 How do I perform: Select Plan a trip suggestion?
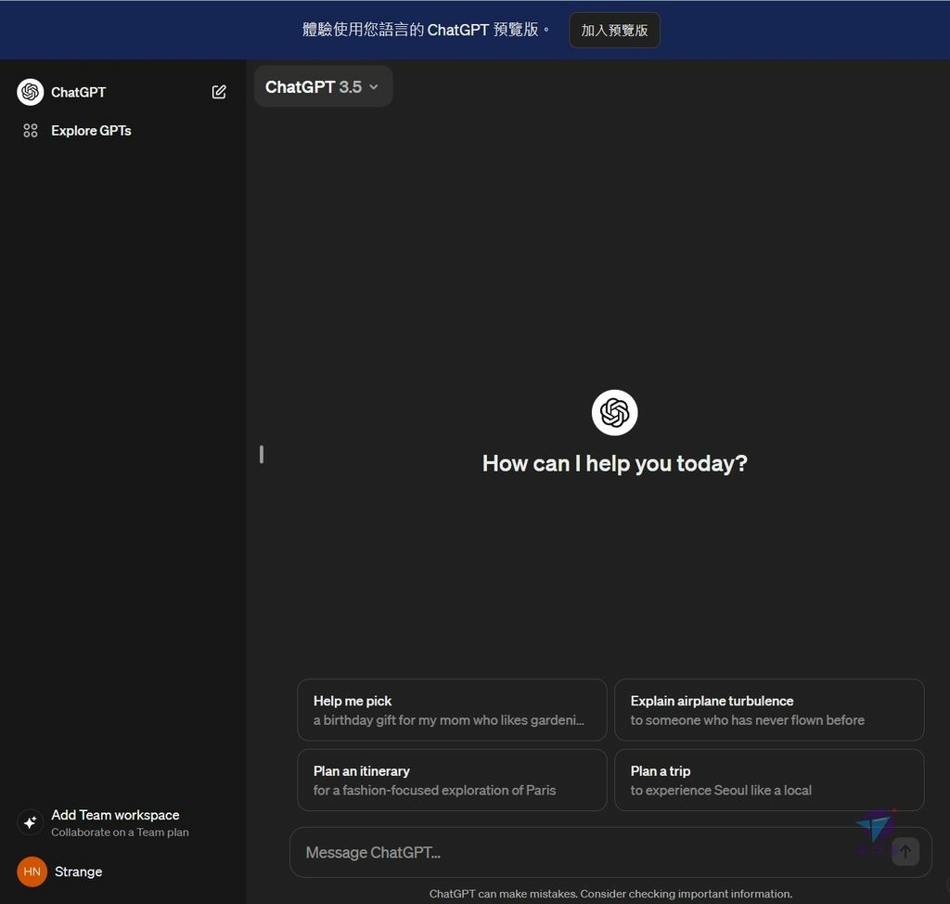(x=769, y=781)
